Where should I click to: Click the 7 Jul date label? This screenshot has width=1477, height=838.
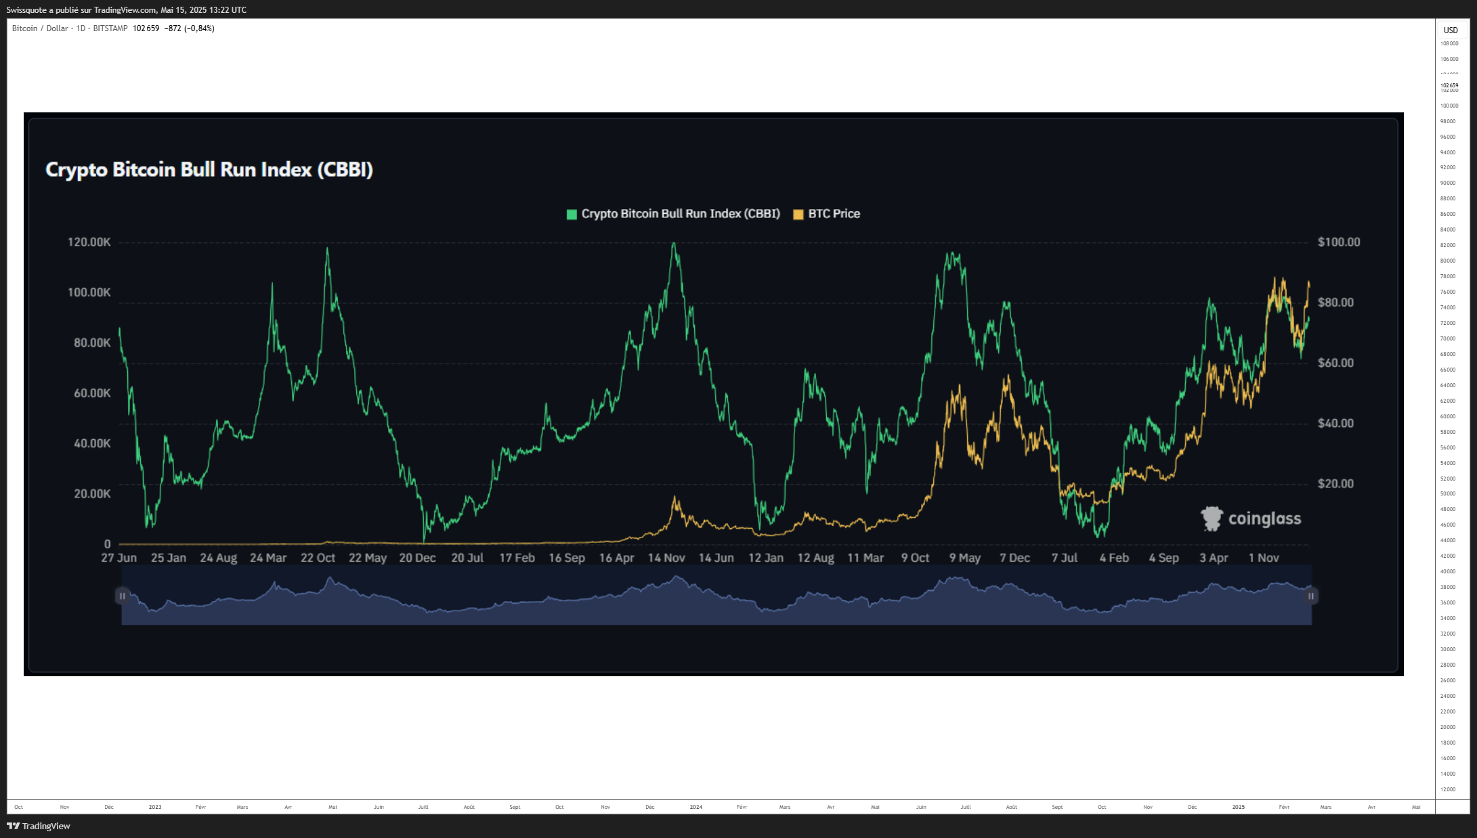tap(1065, 558)
